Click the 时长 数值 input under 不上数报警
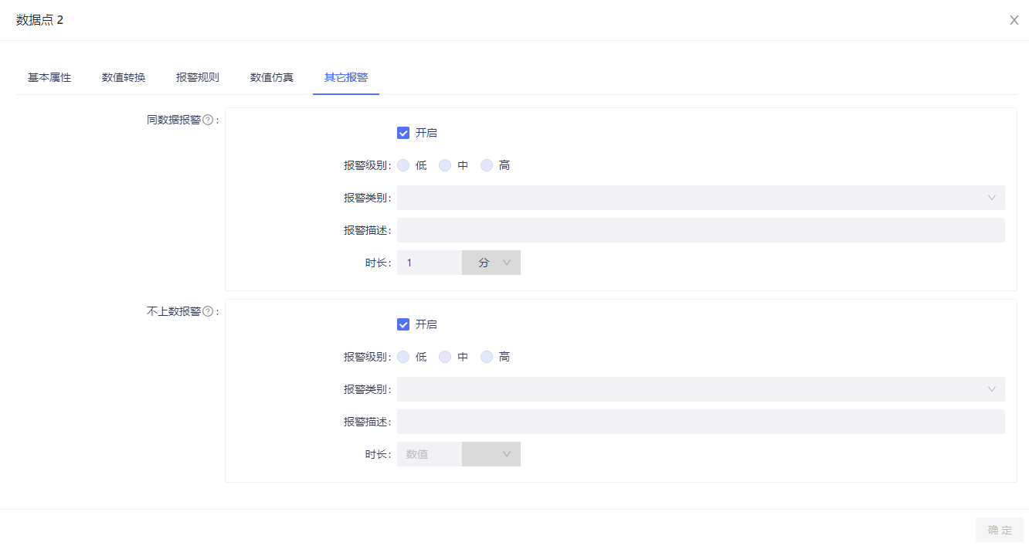The image size is (1029, 546). tap(429, 454)
